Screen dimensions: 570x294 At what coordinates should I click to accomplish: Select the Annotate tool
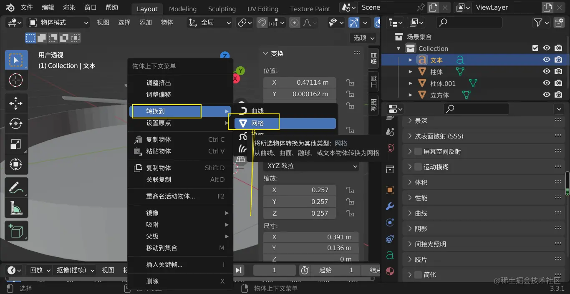[16, 188]
